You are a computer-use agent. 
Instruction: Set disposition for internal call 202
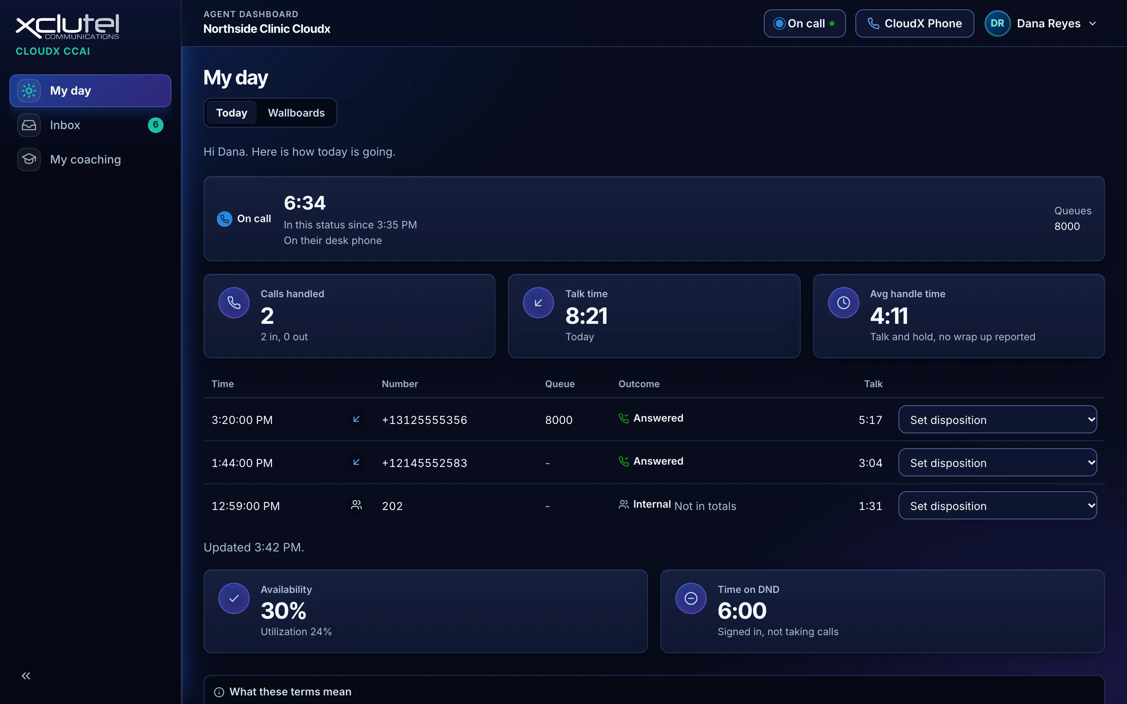tap(997, 506)
